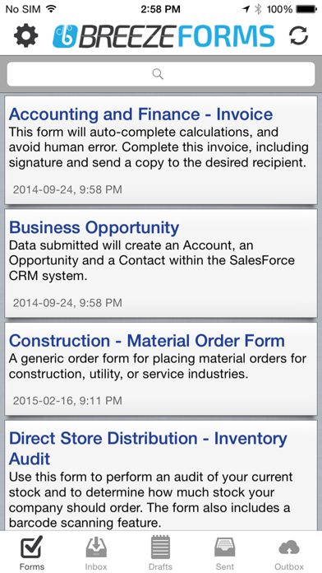
Task: Focus the forms search field
Action: coord(161,74)
